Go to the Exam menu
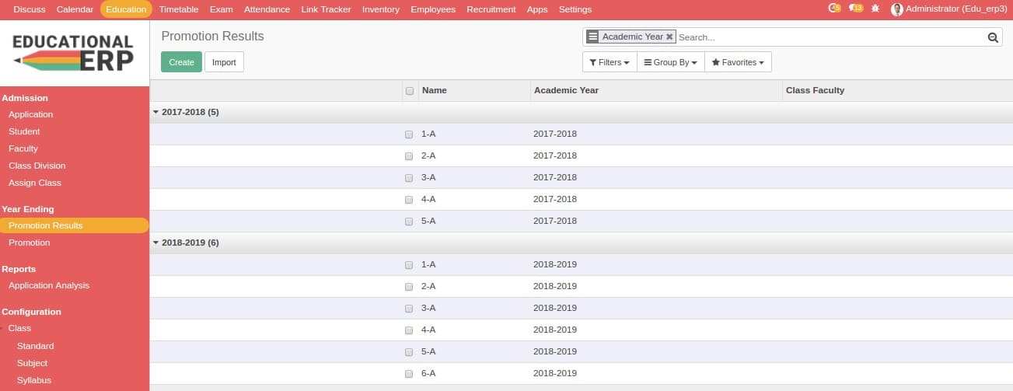This screenshot has height=391, width=1013. (x=222, y=9)
